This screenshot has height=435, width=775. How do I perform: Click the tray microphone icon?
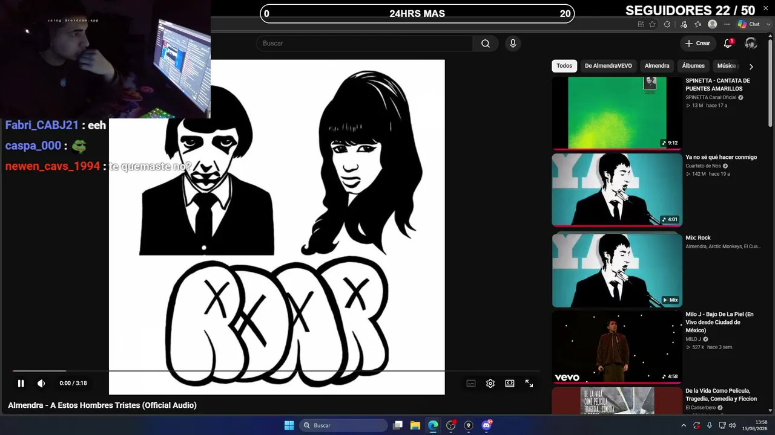click(x=710, y=425)
